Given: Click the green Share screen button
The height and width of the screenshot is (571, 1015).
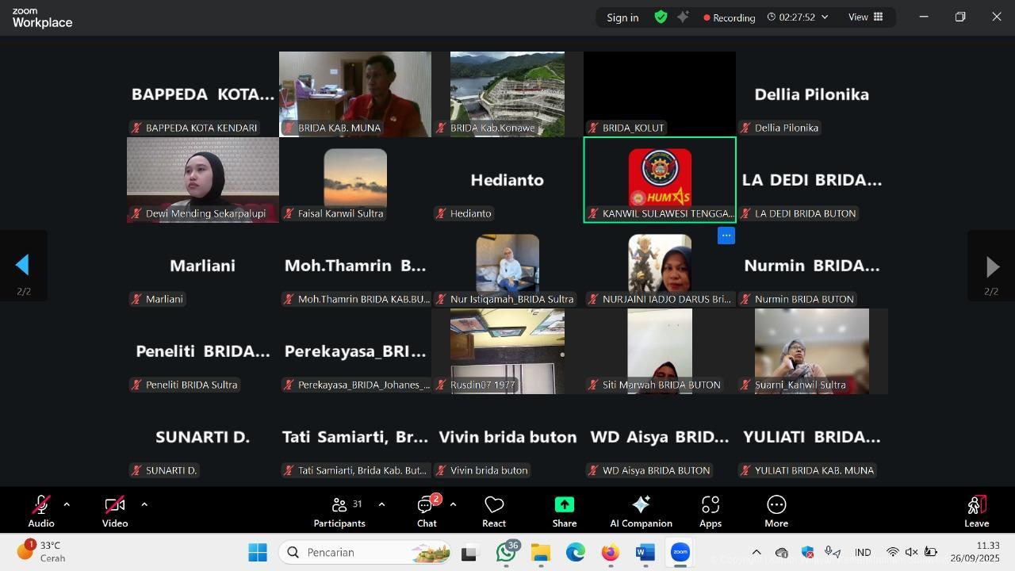Looking at the screenshot, I should [564, 512].
